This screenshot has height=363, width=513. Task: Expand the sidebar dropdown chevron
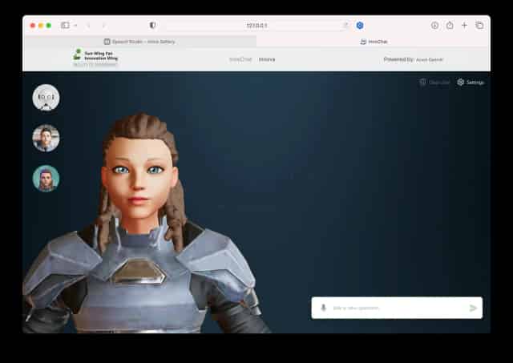(75, 25)
